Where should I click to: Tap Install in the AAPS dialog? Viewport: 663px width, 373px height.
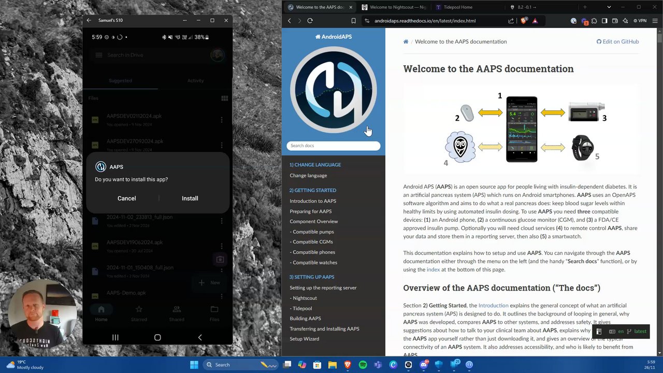coord(190,198)
